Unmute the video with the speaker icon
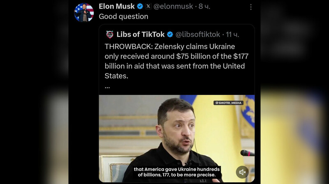This screenshot has width=329, height=184. coord(242,172)
